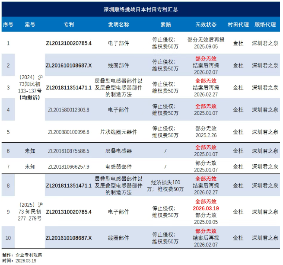Click 深圳君之泉 agent cell in row 6
This screenshot has height=265, width=283.
265,151
